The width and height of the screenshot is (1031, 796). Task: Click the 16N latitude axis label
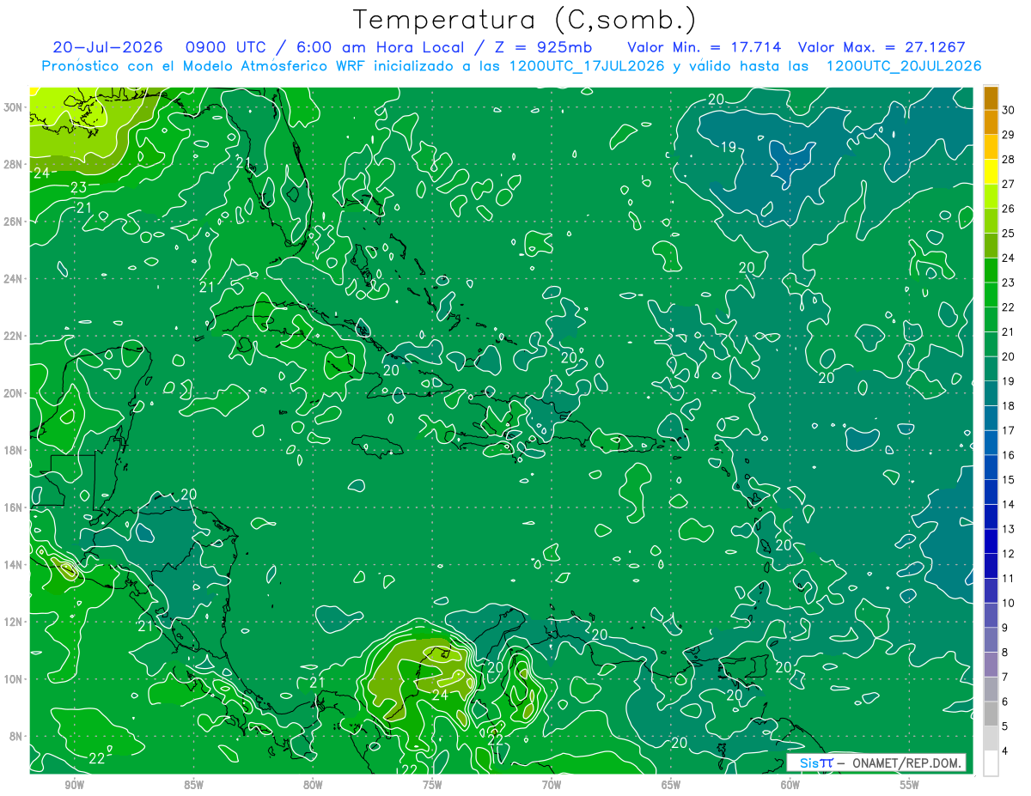[x=13, y=507]
